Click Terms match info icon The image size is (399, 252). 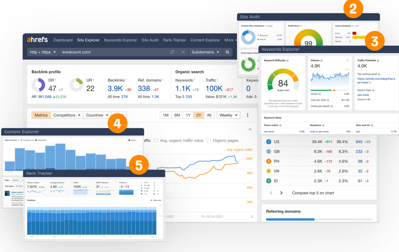tap(280, 125)
